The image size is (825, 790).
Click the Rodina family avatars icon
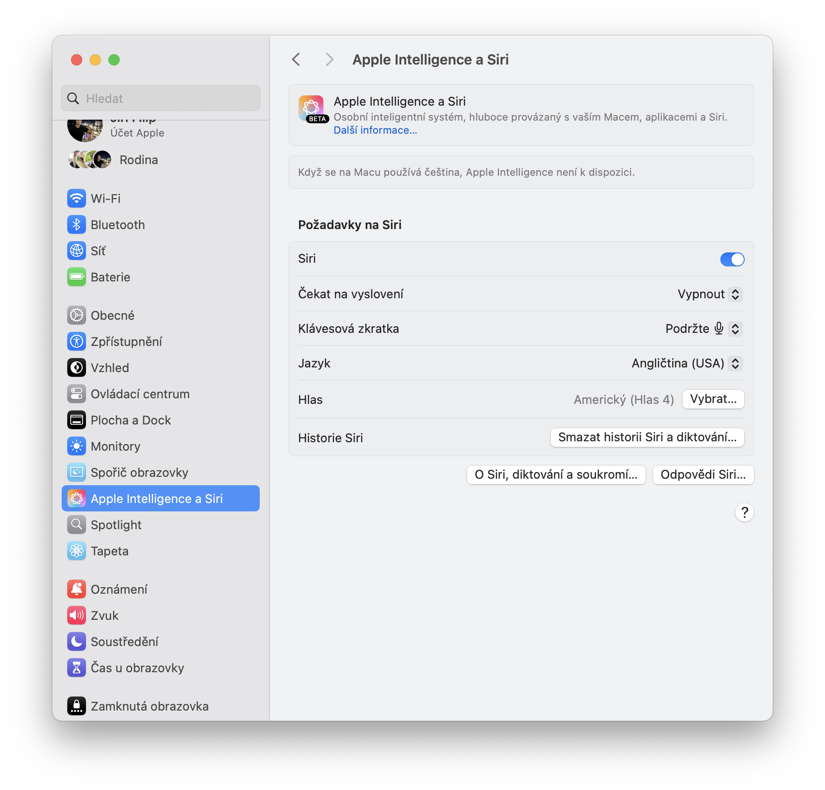90,160
